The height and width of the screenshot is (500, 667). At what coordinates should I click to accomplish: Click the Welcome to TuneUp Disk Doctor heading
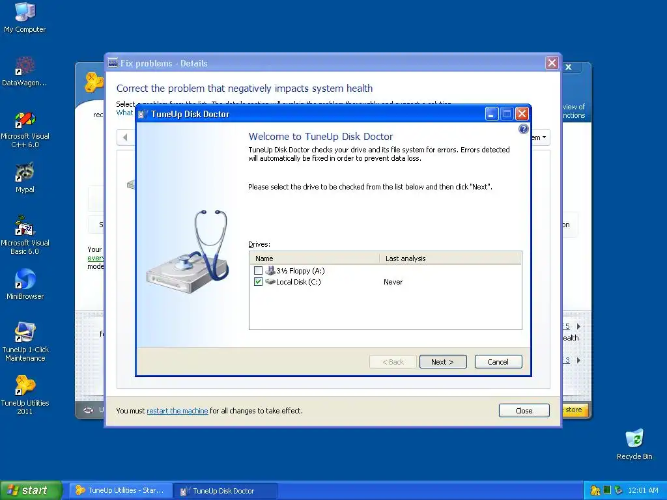click(x=320, y=137)
